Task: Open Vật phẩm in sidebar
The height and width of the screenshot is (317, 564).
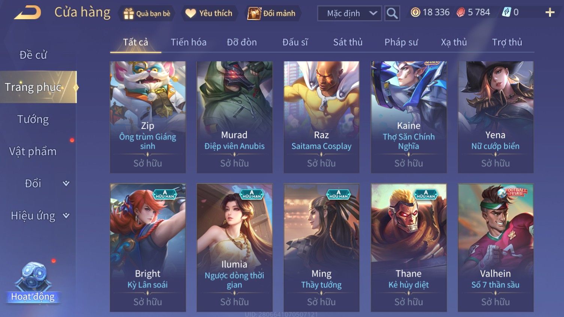Action: tap(33, 151)
